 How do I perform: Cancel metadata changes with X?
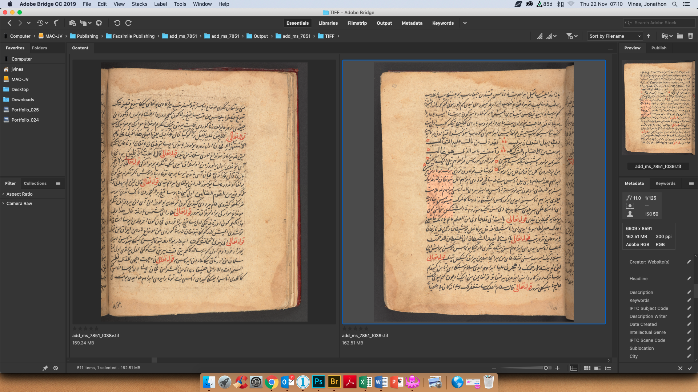point(680,368)
